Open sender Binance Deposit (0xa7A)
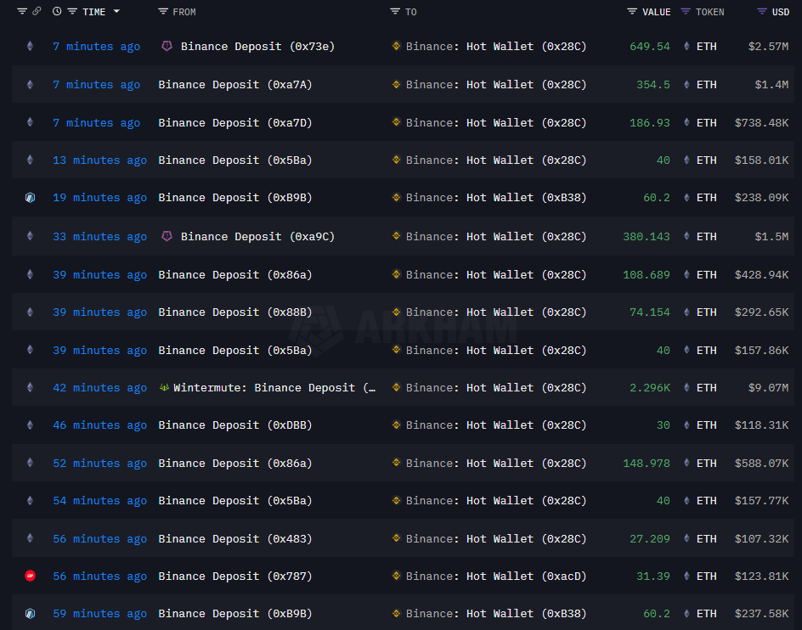Viewport: 802px width, 630px height. 235,85
